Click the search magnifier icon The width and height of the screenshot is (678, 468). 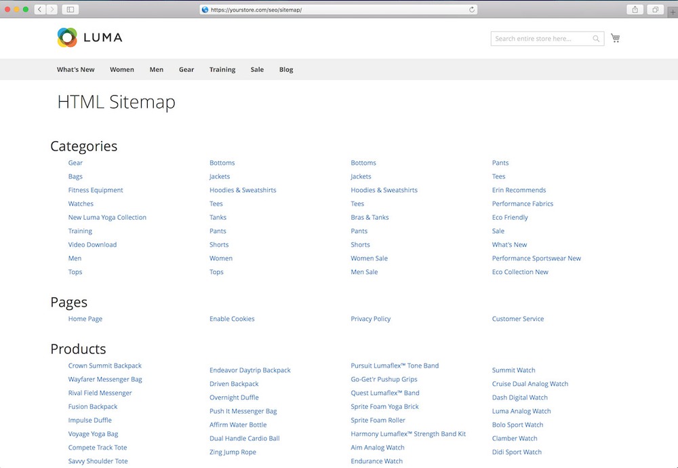595,39
